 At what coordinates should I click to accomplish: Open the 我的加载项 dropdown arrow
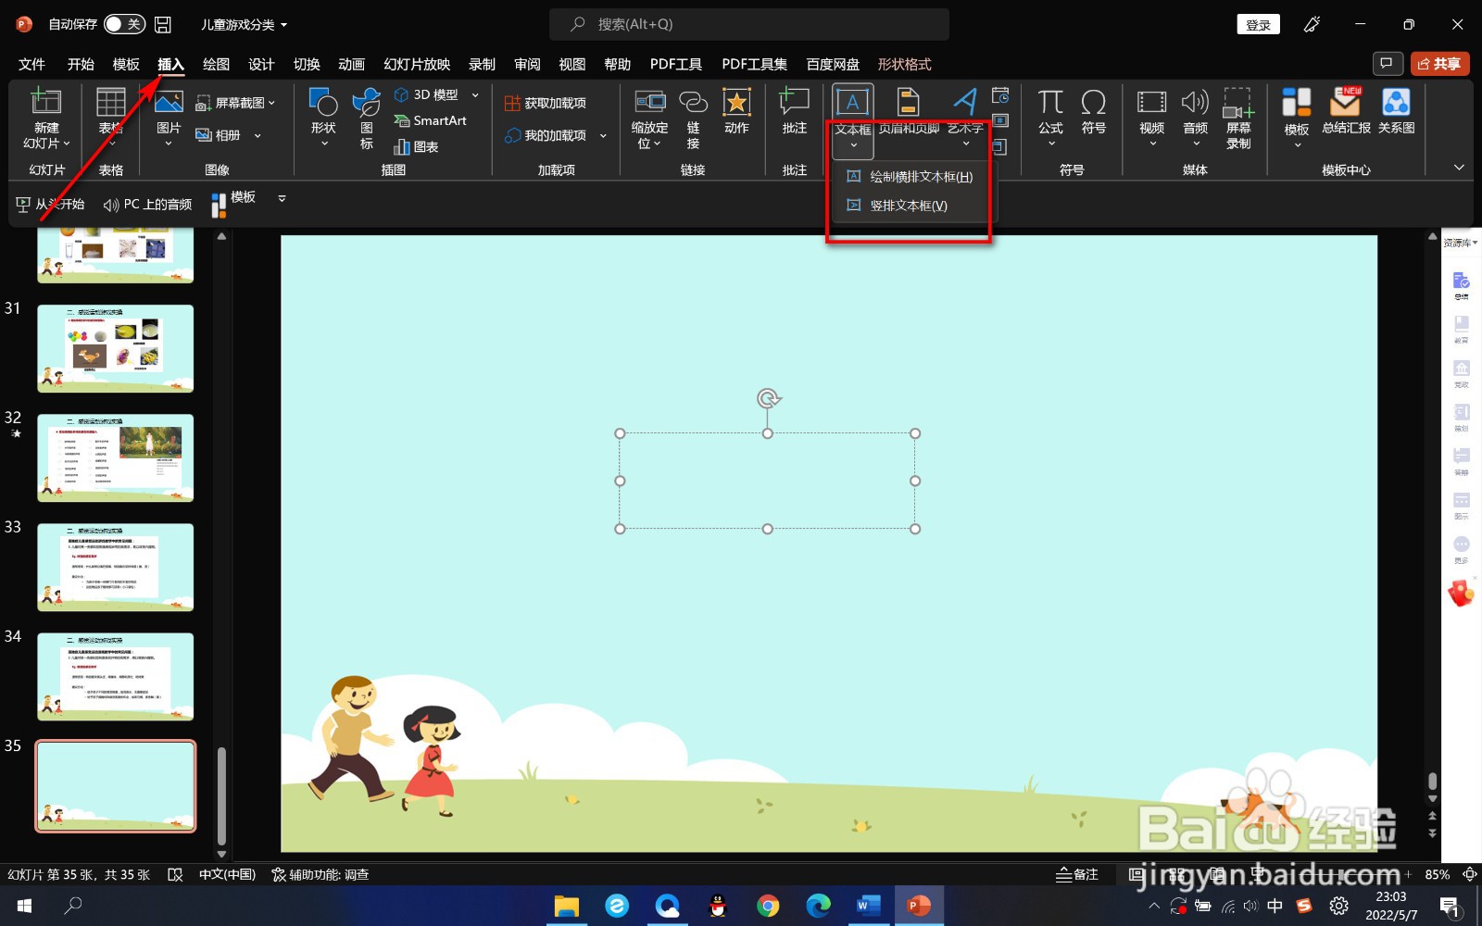point(603,136)
